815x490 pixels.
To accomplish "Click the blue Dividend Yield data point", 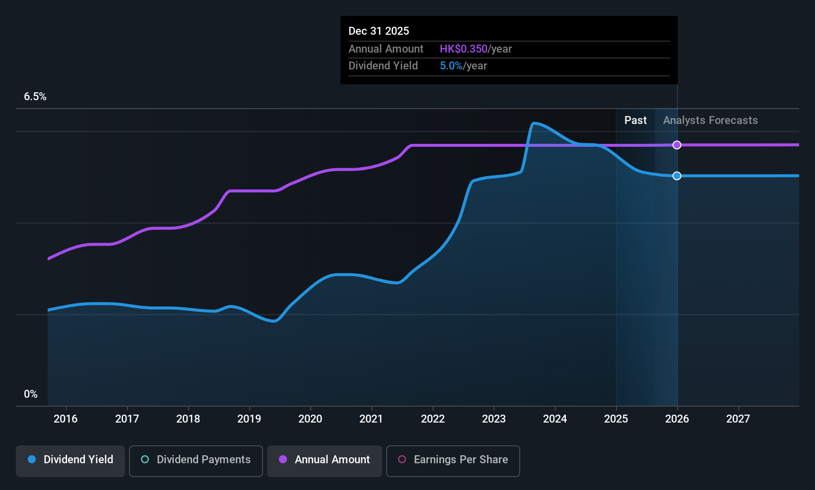I will (x=677, y=176).
